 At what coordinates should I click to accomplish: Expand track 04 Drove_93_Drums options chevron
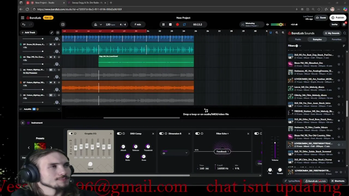coord(59,44)
